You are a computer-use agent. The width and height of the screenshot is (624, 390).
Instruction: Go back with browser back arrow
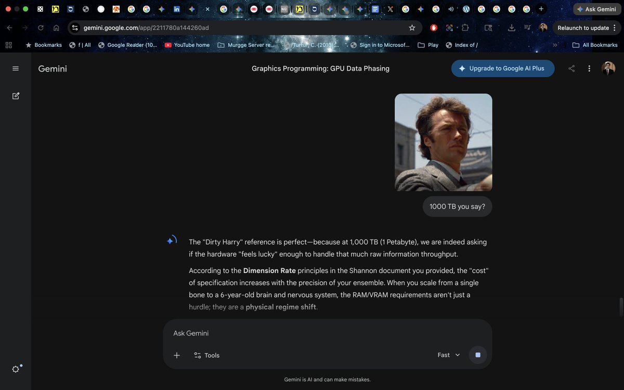coord(9,28)
